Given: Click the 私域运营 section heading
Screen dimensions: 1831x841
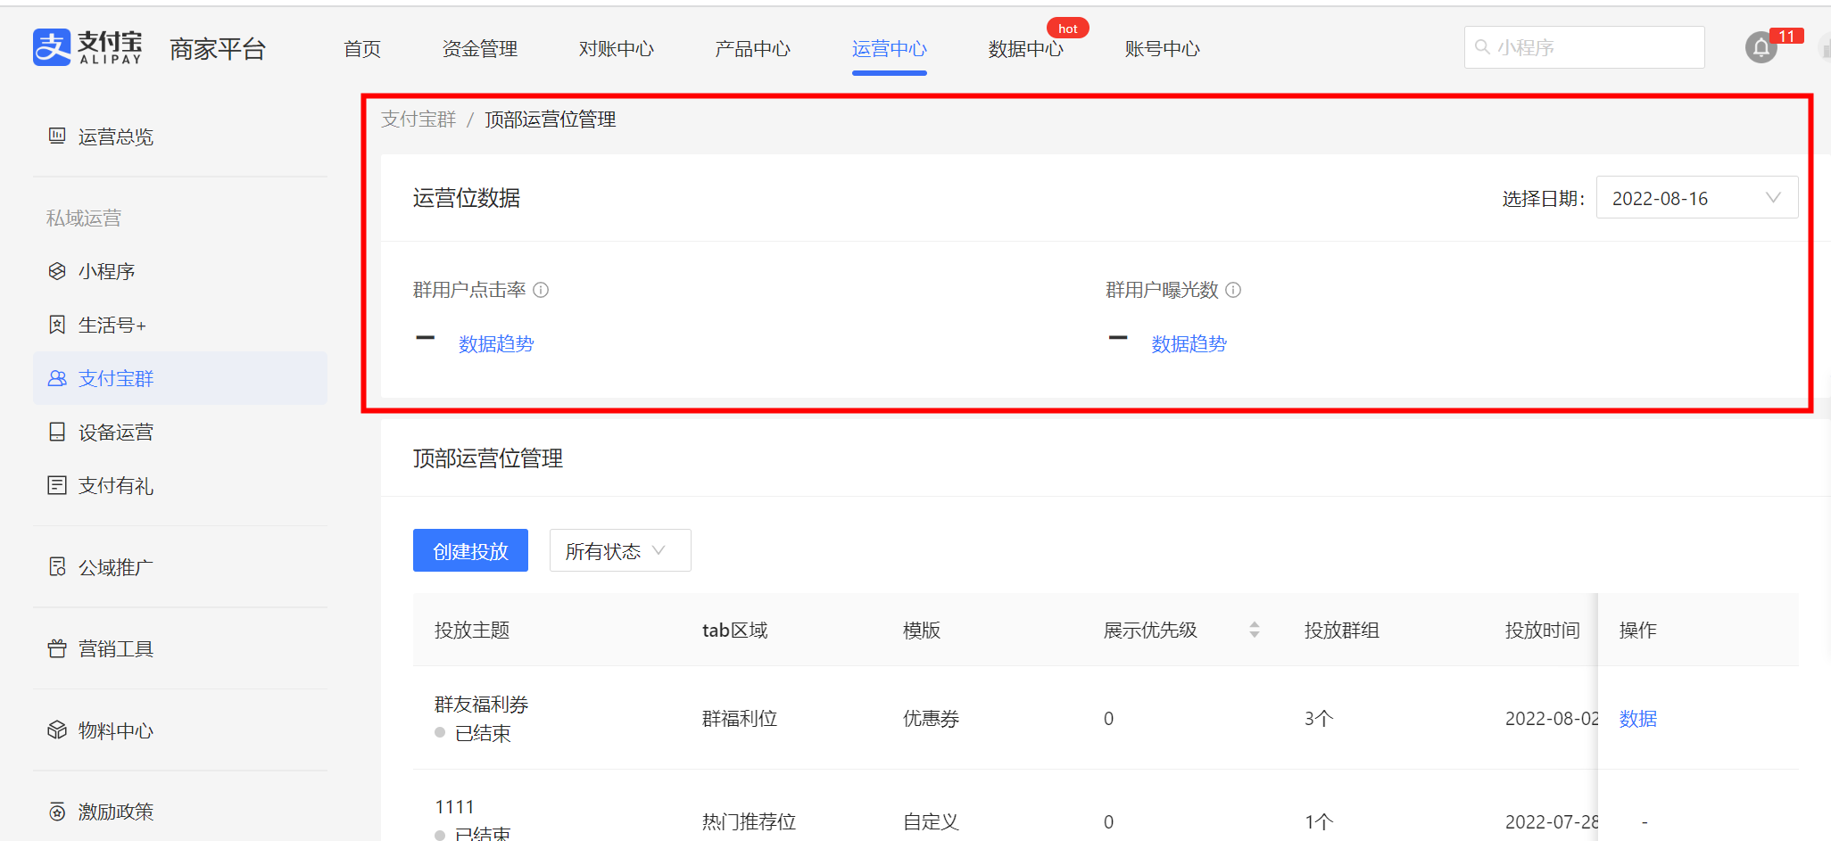Looking at the screenshot, I should pos(84,218).
